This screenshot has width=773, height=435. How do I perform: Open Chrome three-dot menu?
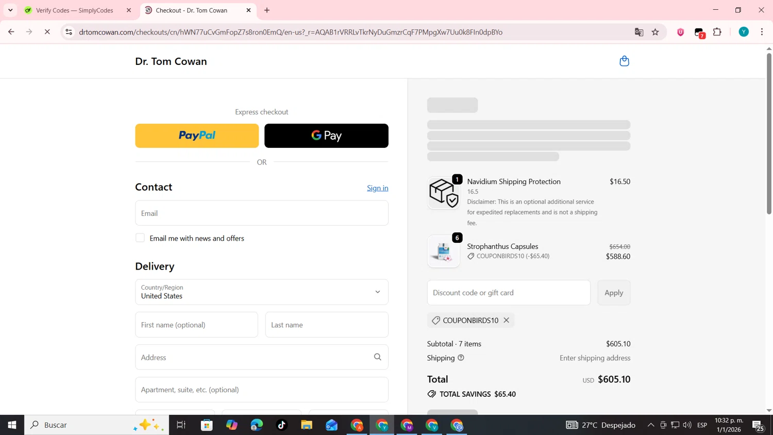[762, 32]
